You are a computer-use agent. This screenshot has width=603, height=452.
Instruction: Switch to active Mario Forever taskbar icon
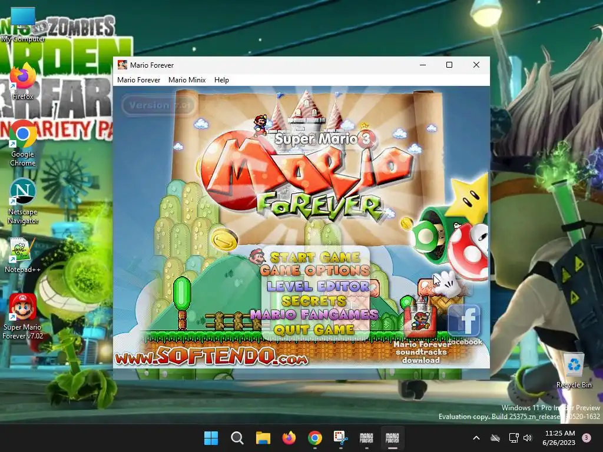[392, 438]
